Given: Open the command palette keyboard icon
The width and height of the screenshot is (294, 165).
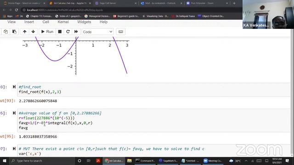Looking at the screenshot, I should click(x=121, y=32).
